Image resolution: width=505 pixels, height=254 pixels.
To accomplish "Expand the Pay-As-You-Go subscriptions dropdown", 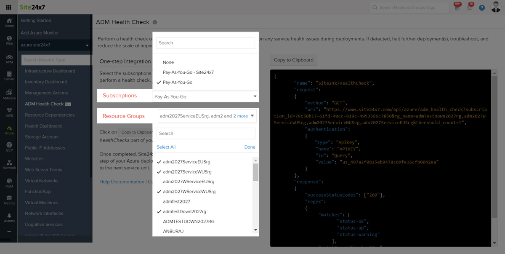I will click(206, 96).
